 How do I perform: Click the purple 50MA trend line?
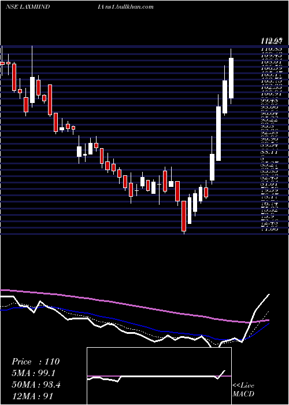[x=134, y=306]
